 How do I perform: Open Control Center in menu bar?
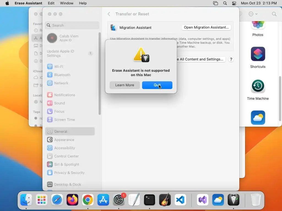[234, 3]
